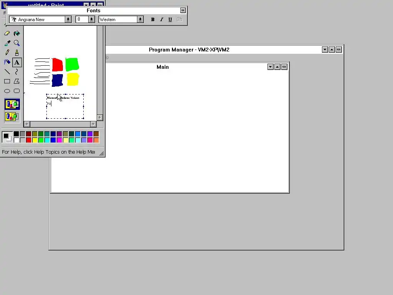Select the Pencil tool
This screenshot has width=393, height=295.
[7, 53]
